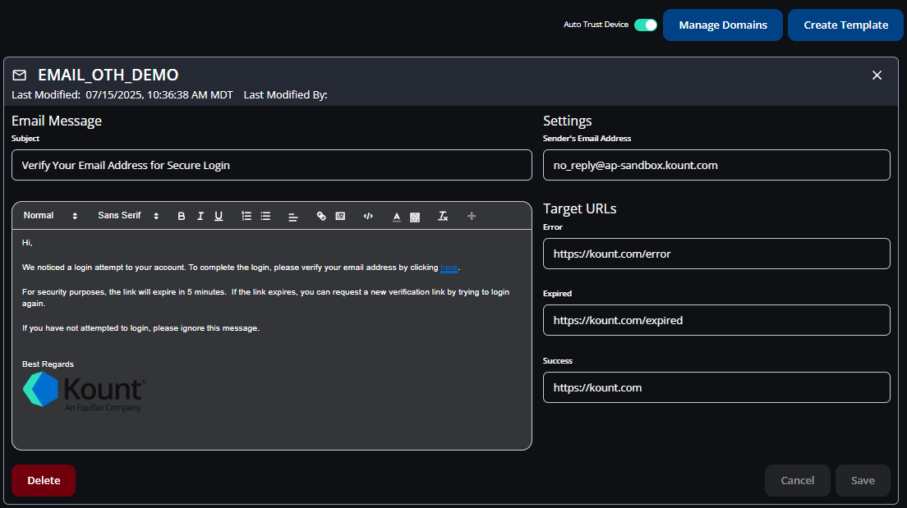
Task: Click the 'Best Regards' line
Action: (x=48, y=364)
